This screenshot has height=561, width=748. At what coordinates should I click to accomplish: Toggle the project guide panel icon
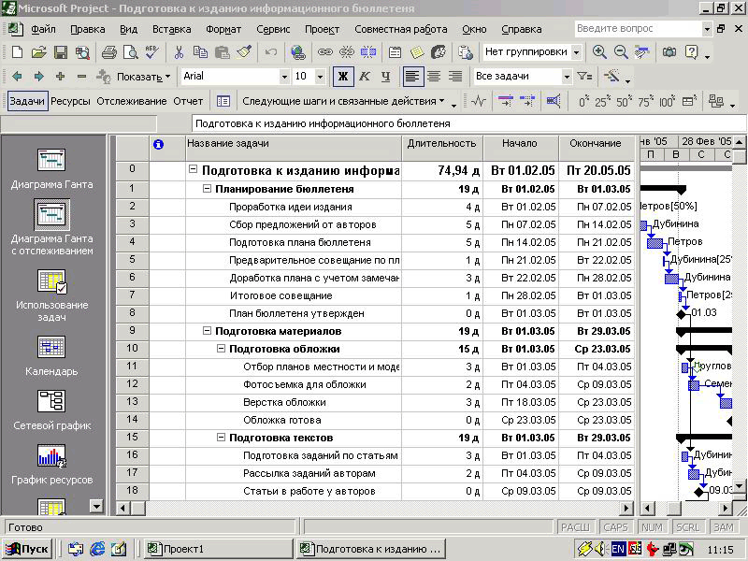tap(223, 101)
